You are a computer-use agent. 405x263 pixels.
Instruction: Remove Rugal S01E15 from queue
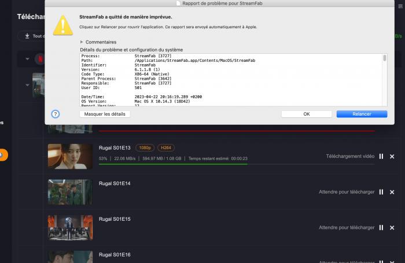(x=392, y=228)
